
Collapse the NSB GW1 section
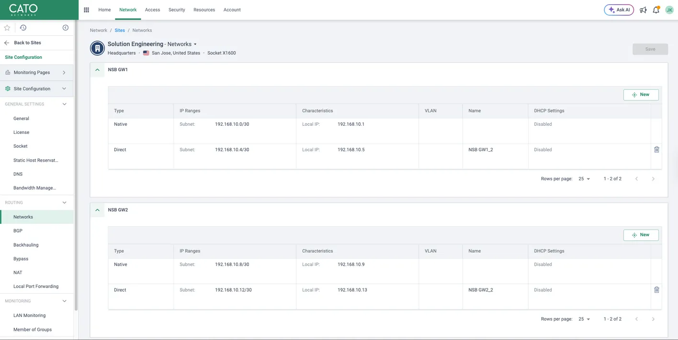point(97,70)
